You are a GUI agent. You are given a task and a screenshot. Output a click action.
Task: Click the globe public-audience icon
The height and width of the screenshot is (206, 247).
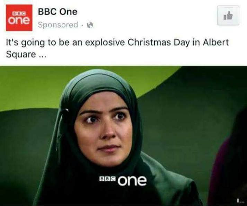click(90, 25)
